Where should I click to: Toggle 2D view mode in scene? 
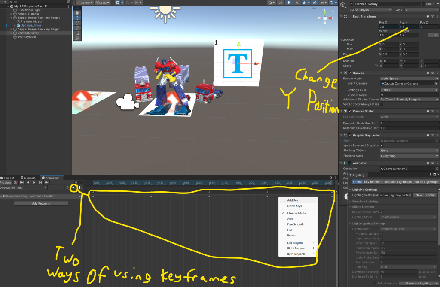pos(281,3)
